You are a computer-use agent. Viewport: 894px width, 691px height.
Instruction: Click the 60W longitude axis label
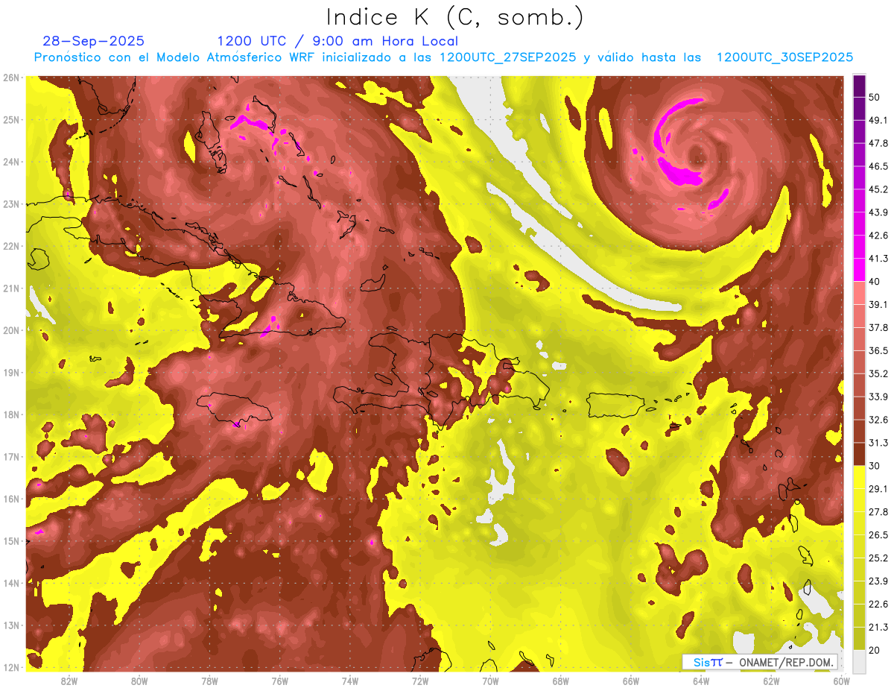point(841,681)
